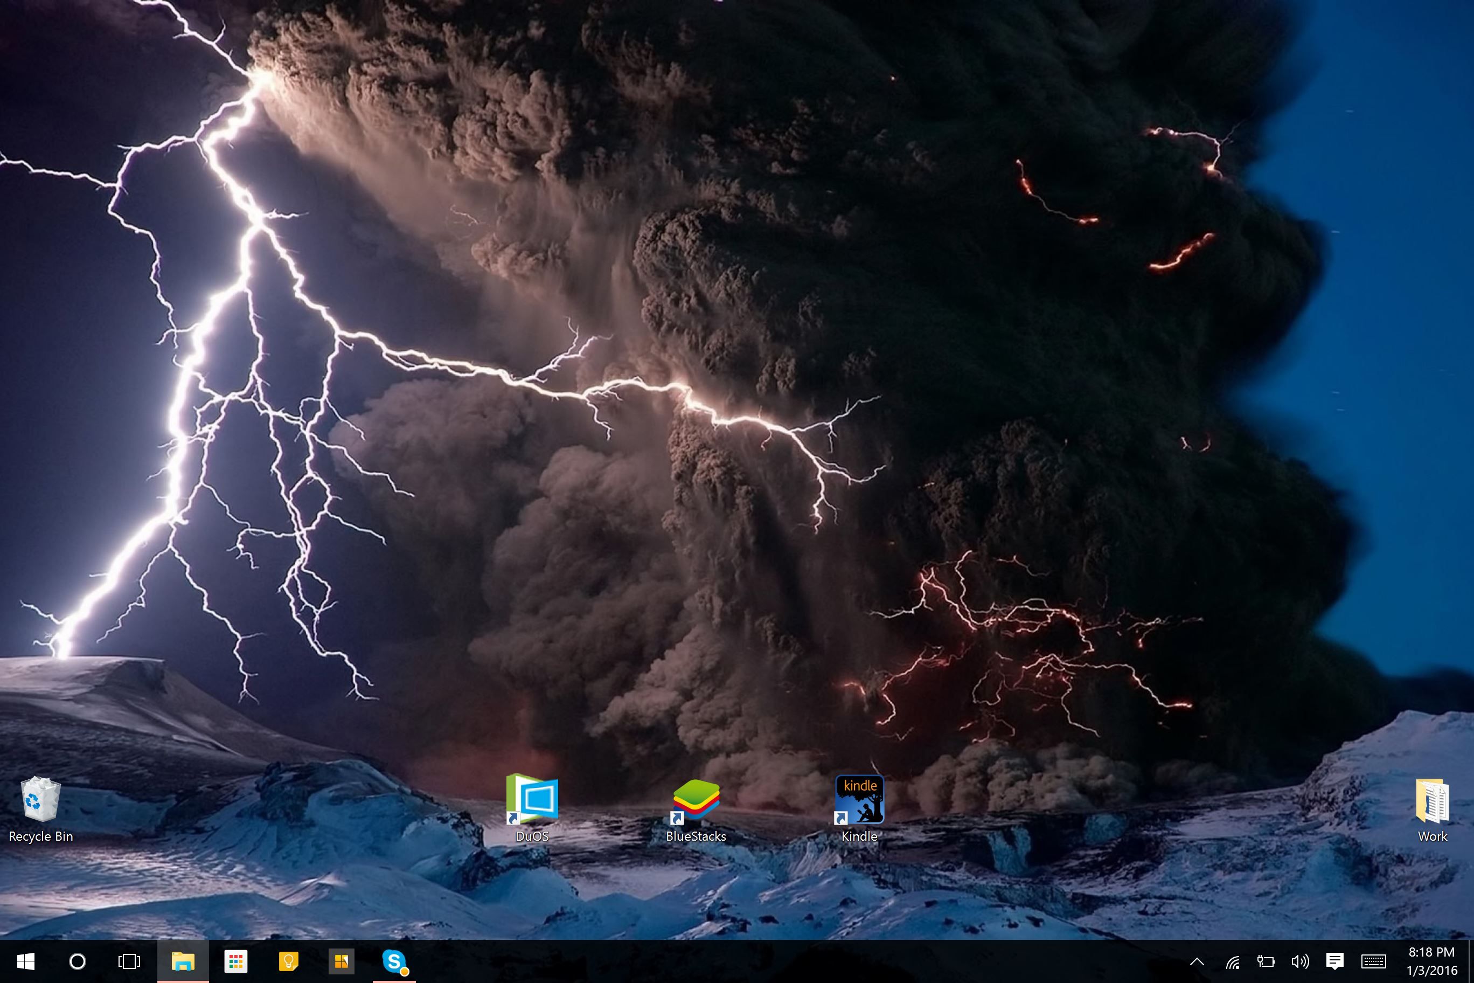1474x983 pixels.
Task: Select the BlueStacks desktop shortcut
Action: coord(696,810)
